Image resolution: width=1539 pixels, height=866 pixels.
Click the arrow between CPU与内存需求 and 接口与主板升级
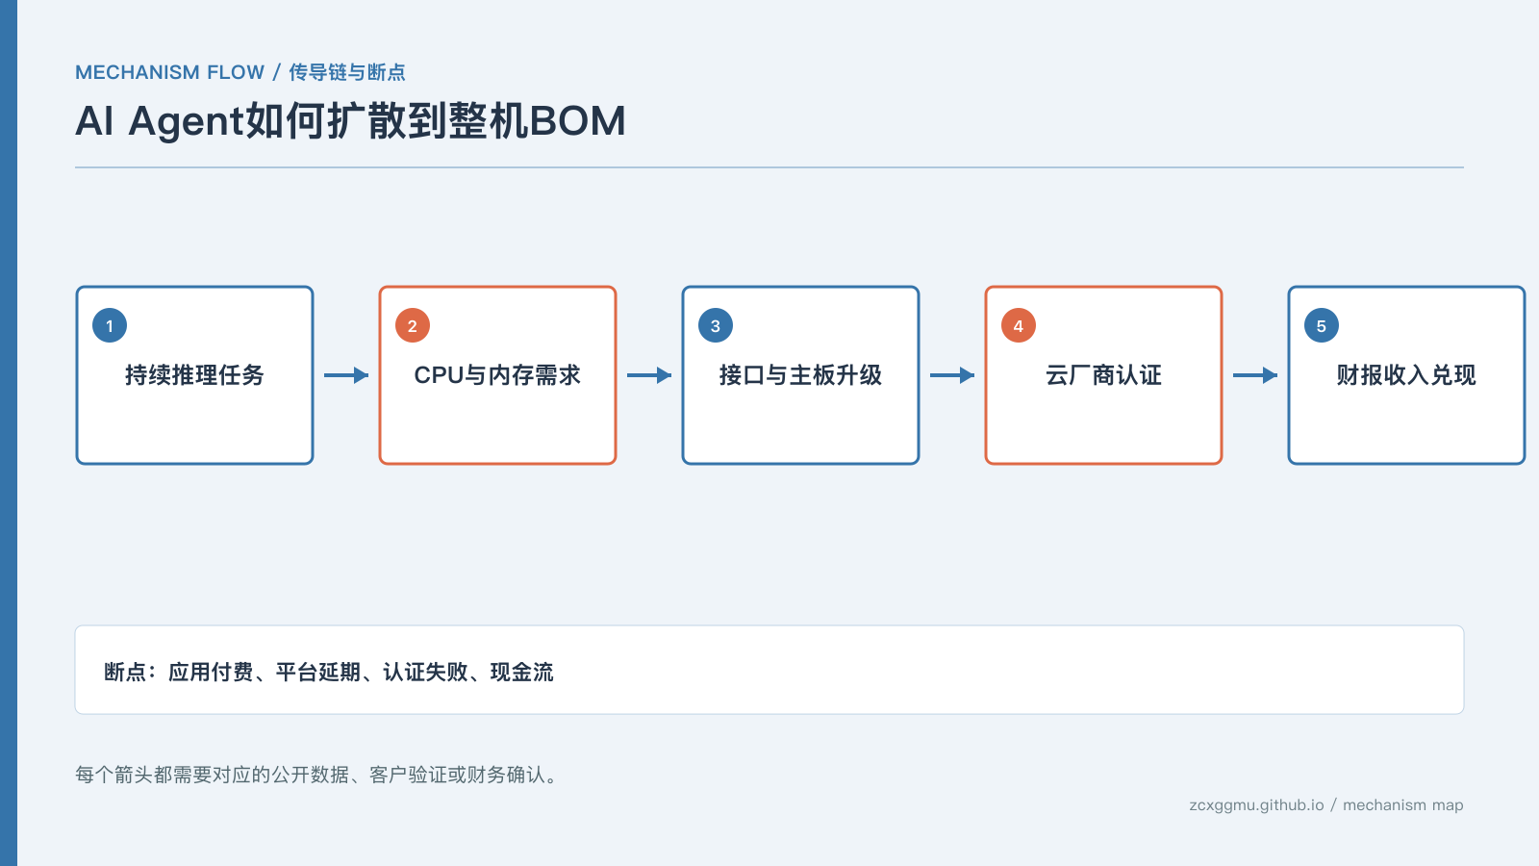(x=649, y=375)
